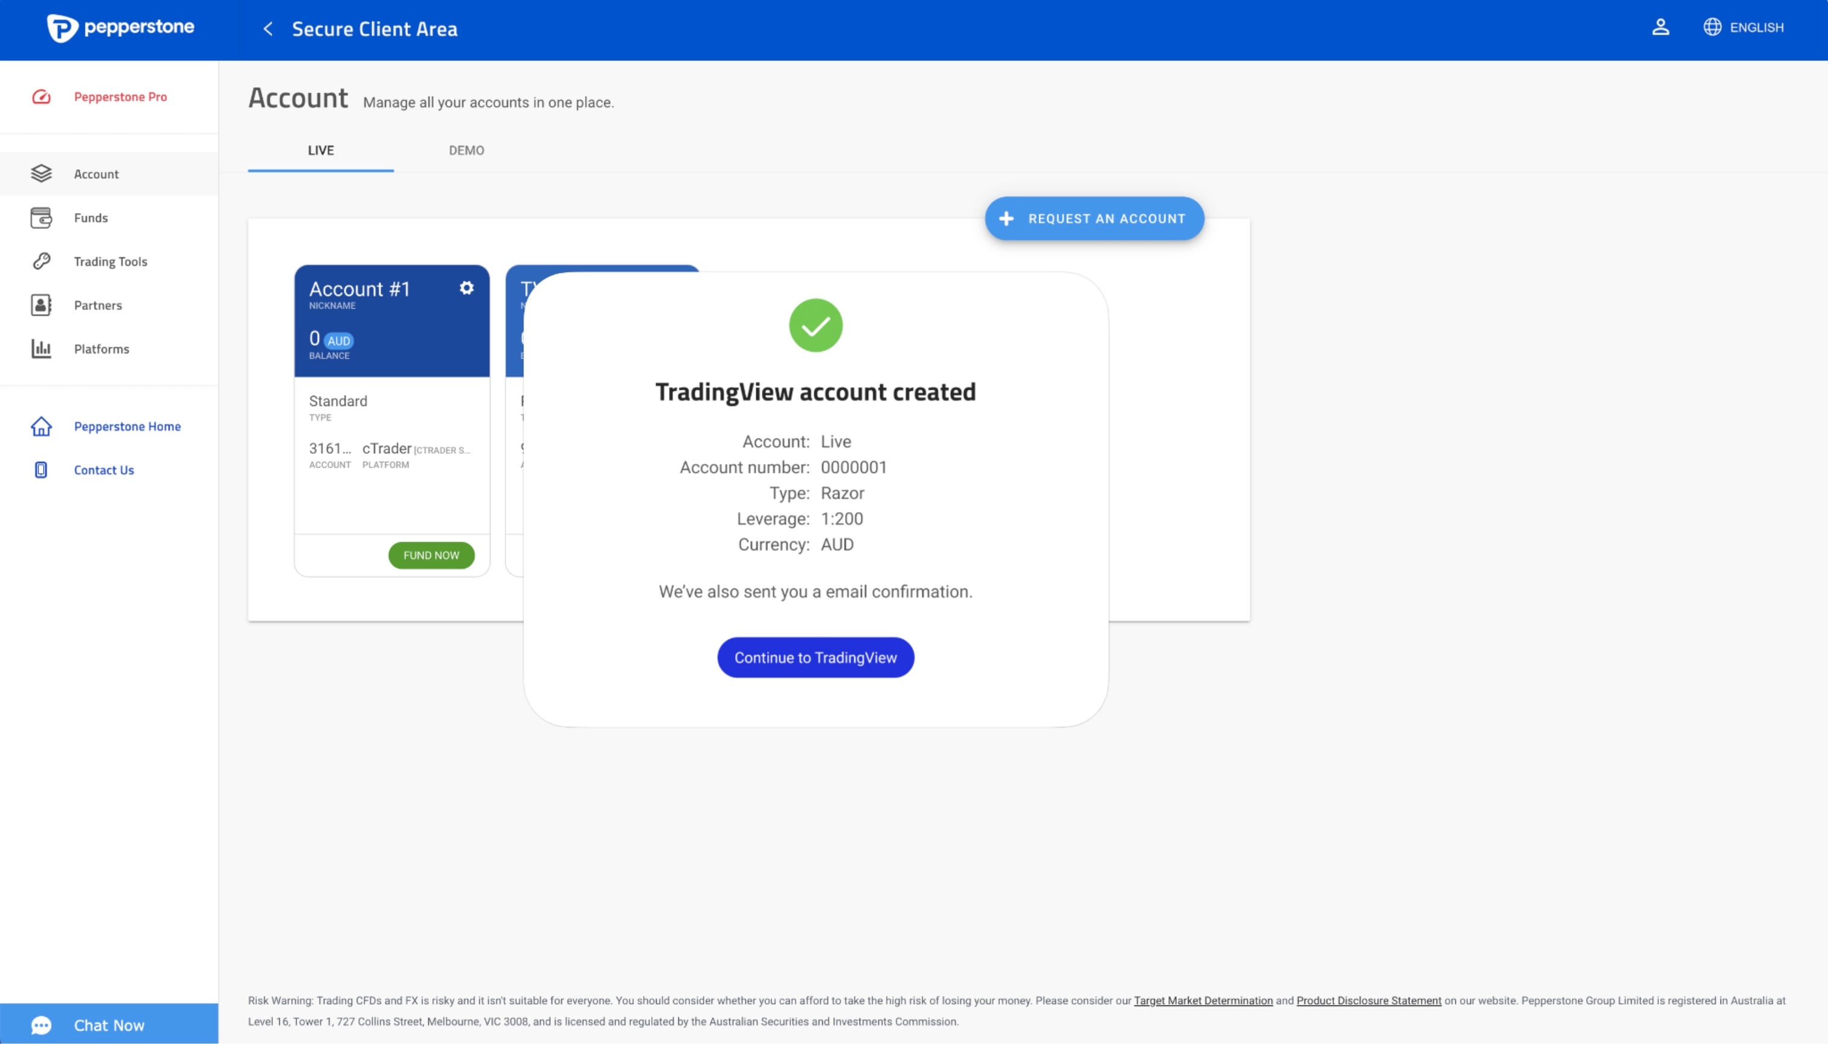Screen dimensions: 1828x1044
Task: Click the Pepperstone logo in header
Action: pos(120,28)
